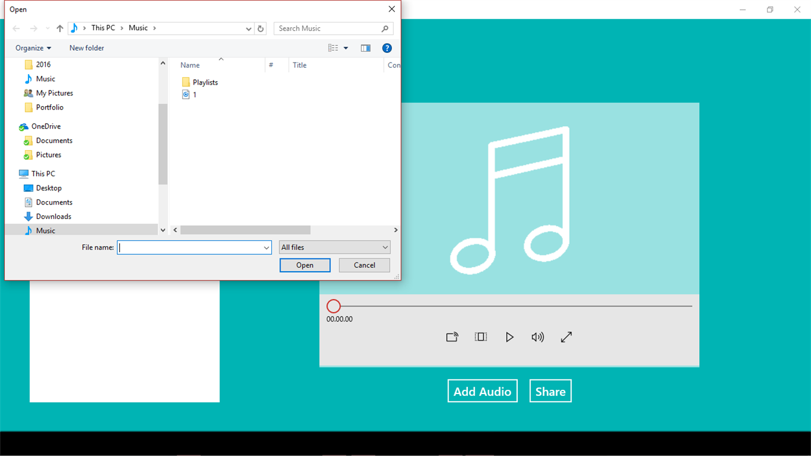Click the Play button in the audio player
811x456 pixels.
[x=510, y=337]
